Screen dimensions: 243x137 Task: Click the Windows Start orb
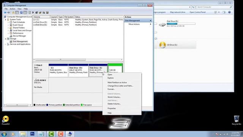(x=4, y=134)
